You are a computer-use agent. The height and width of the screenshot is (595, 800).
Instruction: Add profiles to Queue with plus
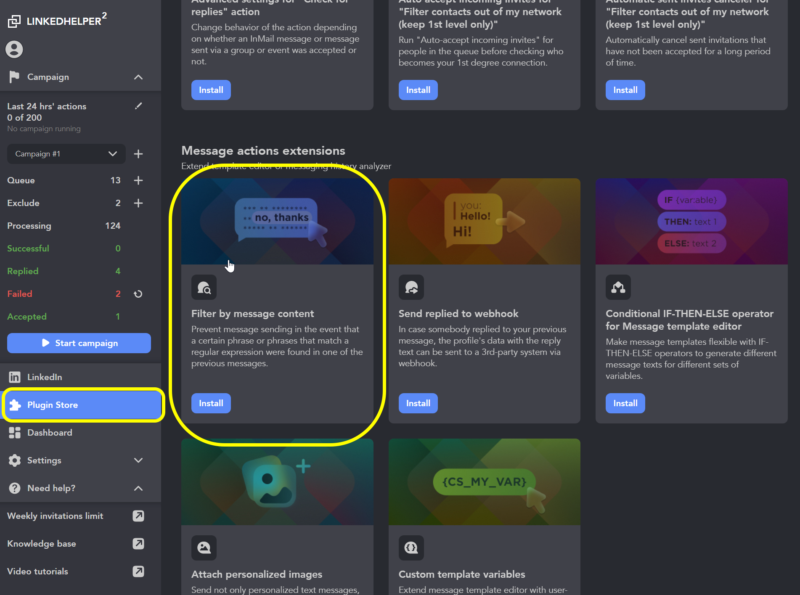pyautogui.click(x=138, y=180)
